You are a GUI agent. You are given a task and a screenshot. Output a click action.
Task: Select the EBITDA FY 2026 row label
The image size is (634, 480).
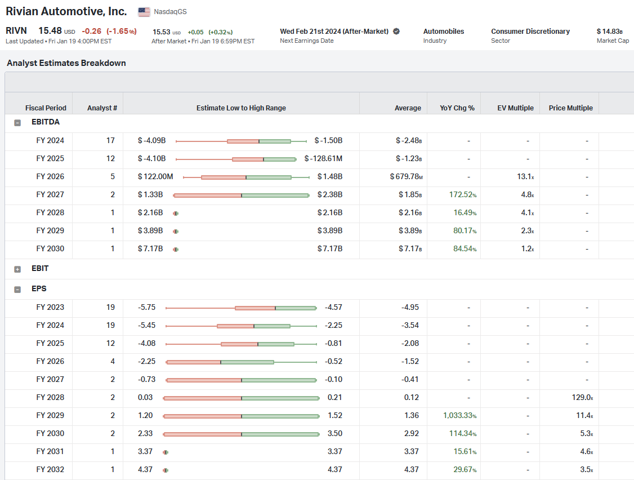pos(50,177)
